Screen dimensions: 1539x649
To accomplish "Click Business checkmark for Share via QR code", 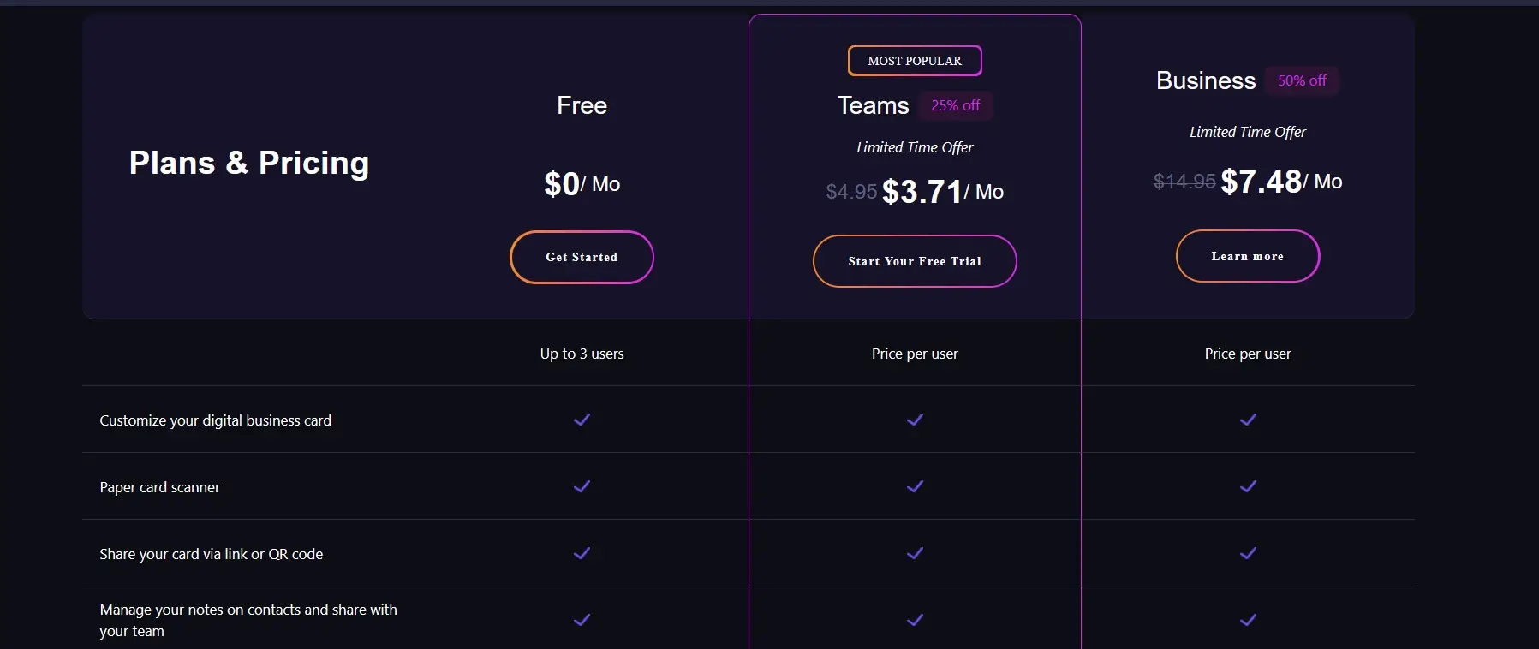I will pyautogui.click(x=1248, y=553).
